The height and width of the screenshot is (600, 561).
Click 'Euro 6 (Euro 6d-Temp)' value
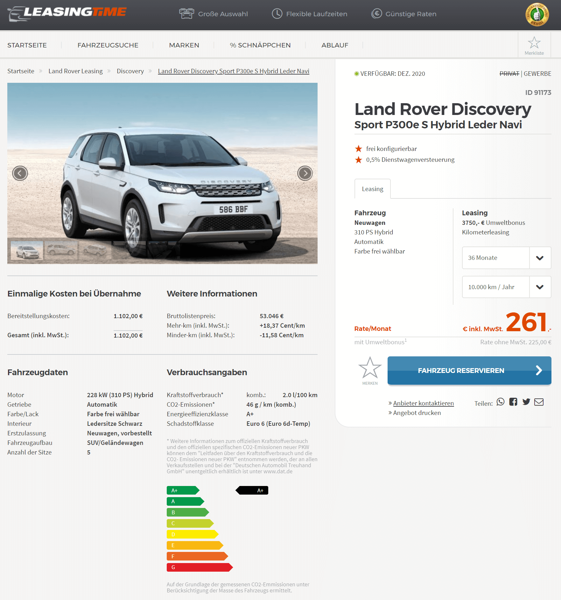[x=278, y=424]
